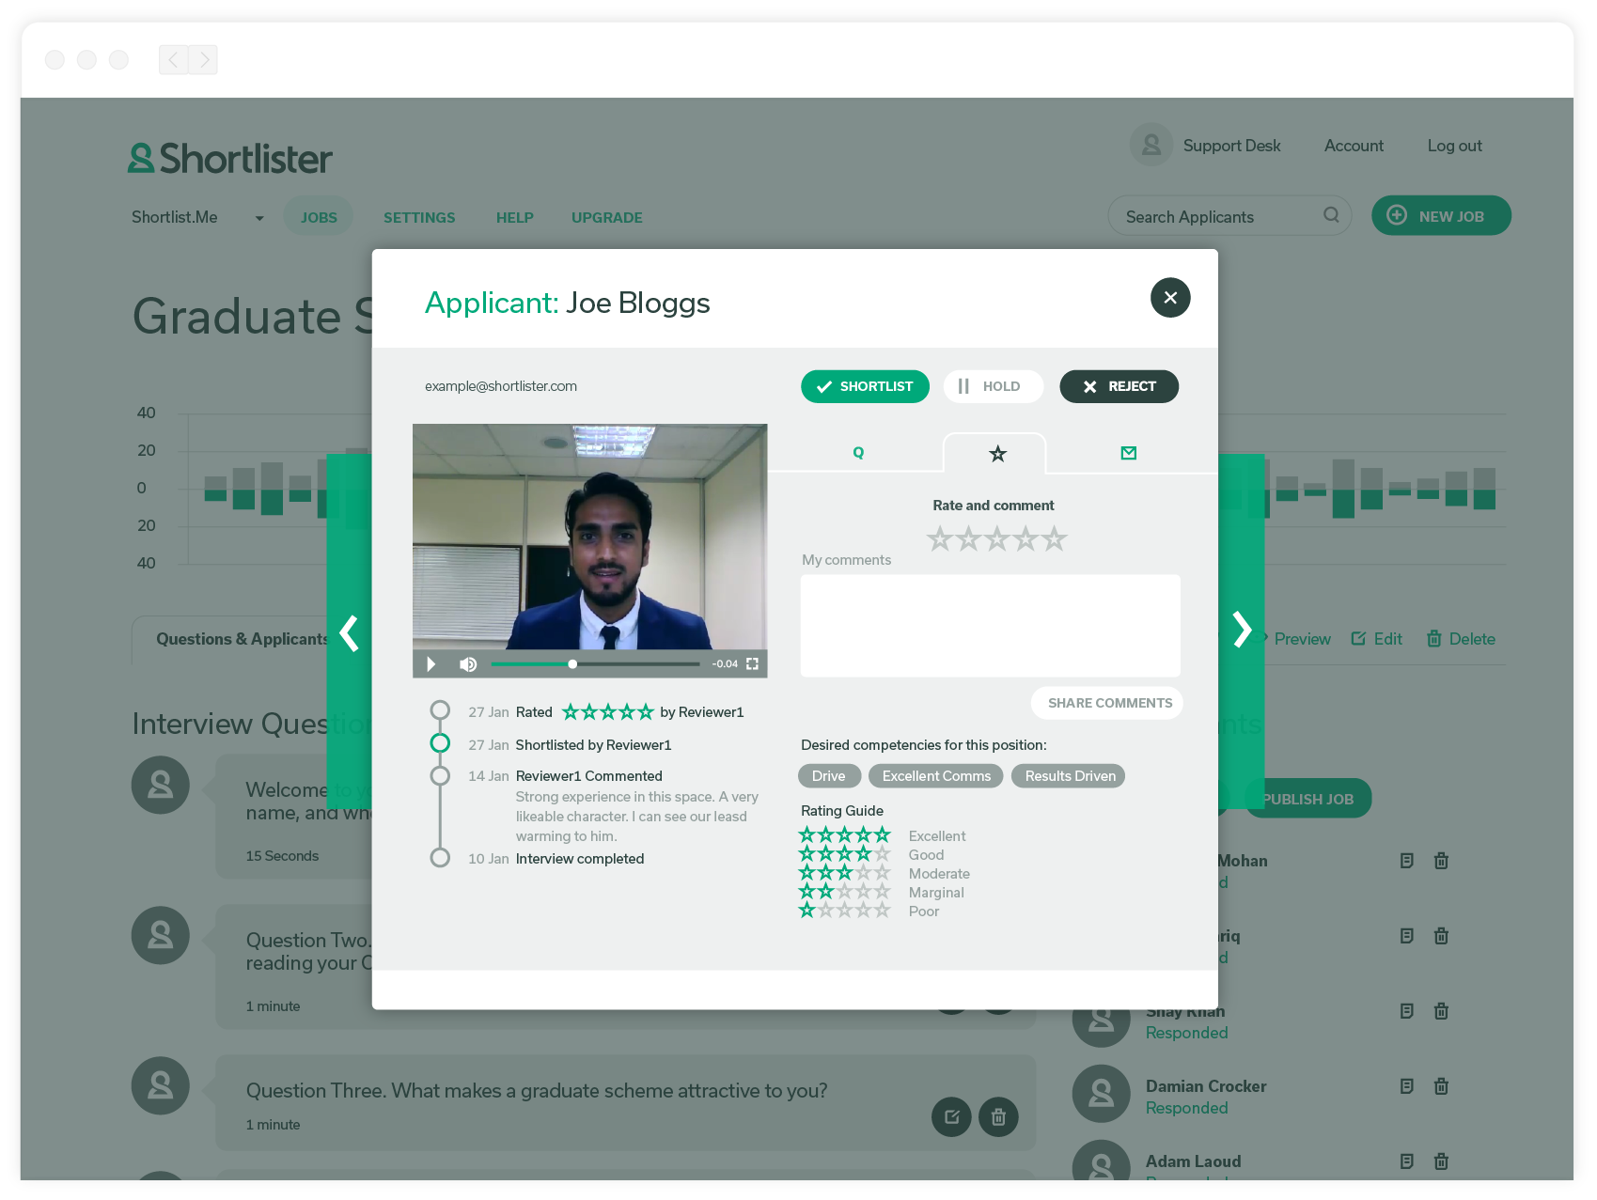Viewport: 1597px width, 1200px height.
Task: Click the Shortlisted by Reviewer1 timeline marker
Action: 440,743
